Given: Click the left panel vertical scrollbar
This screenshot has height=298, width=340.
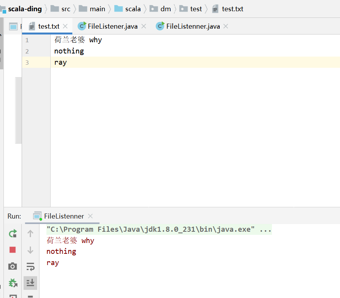Looking at the screenshot, I should point(19,110).
